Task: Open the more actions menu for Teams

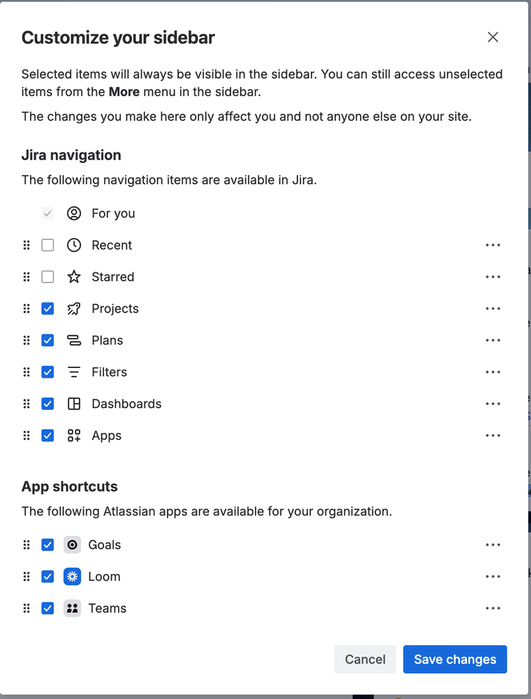Action: coord(493,608)
